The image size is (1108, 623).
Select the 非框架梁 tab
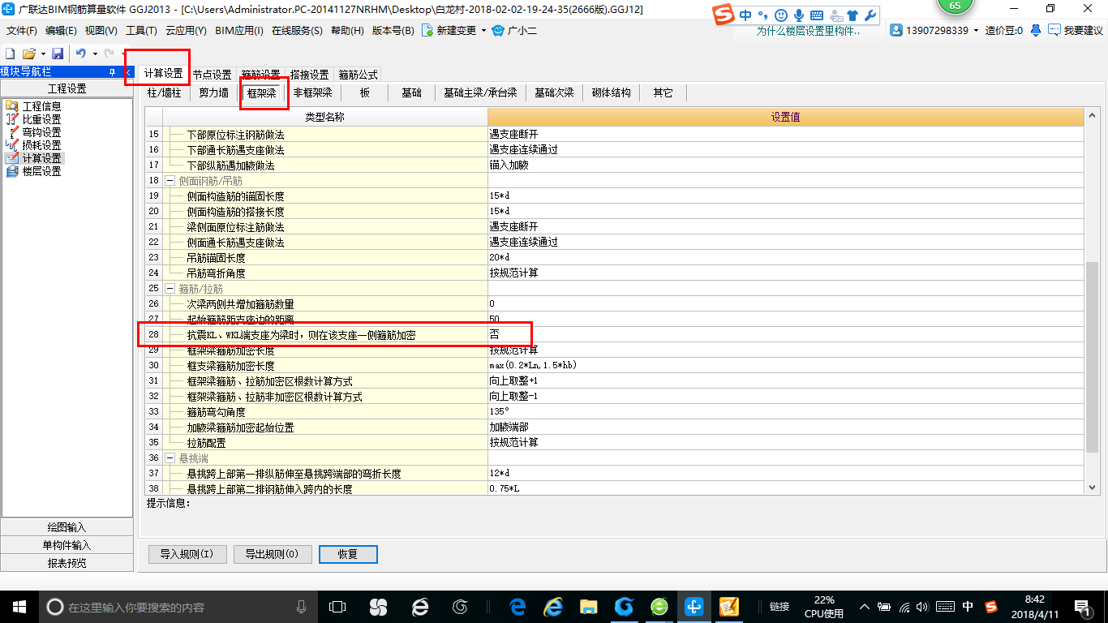(313, 92)
